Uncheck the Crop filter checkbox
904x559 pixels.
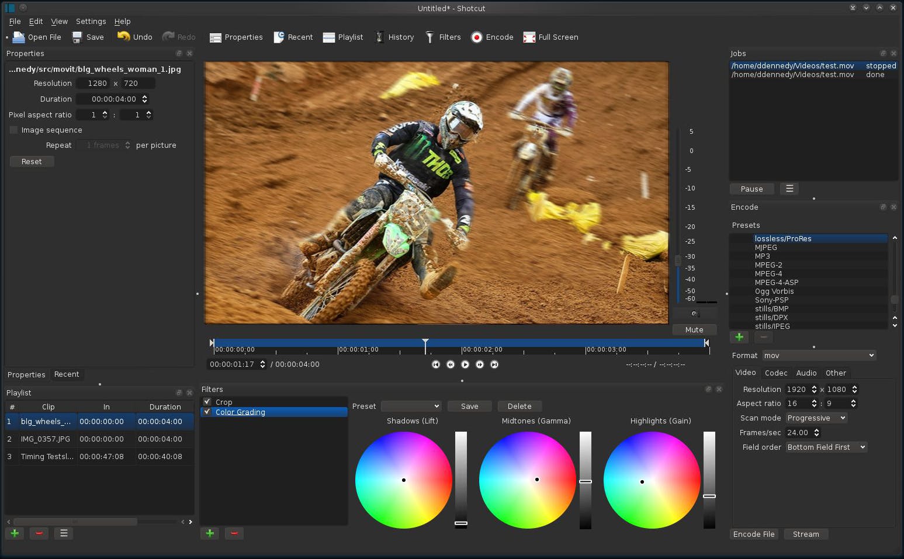pyautogui.click(x=207, y=402)
